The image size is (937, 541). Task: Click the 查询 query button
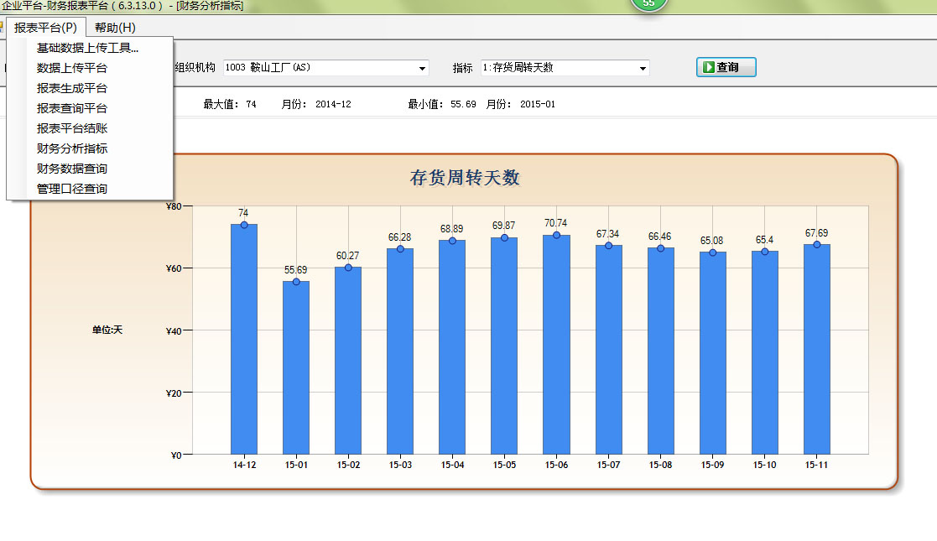pos(726,67)
